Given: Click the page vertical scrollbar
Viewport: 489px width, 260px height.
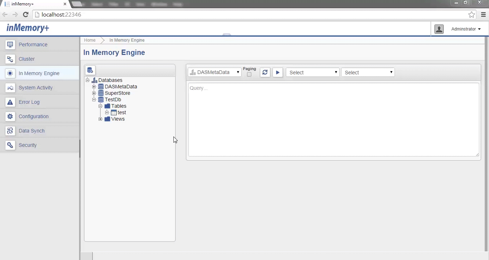Looking at the screenshot, I should pos(487,144).
